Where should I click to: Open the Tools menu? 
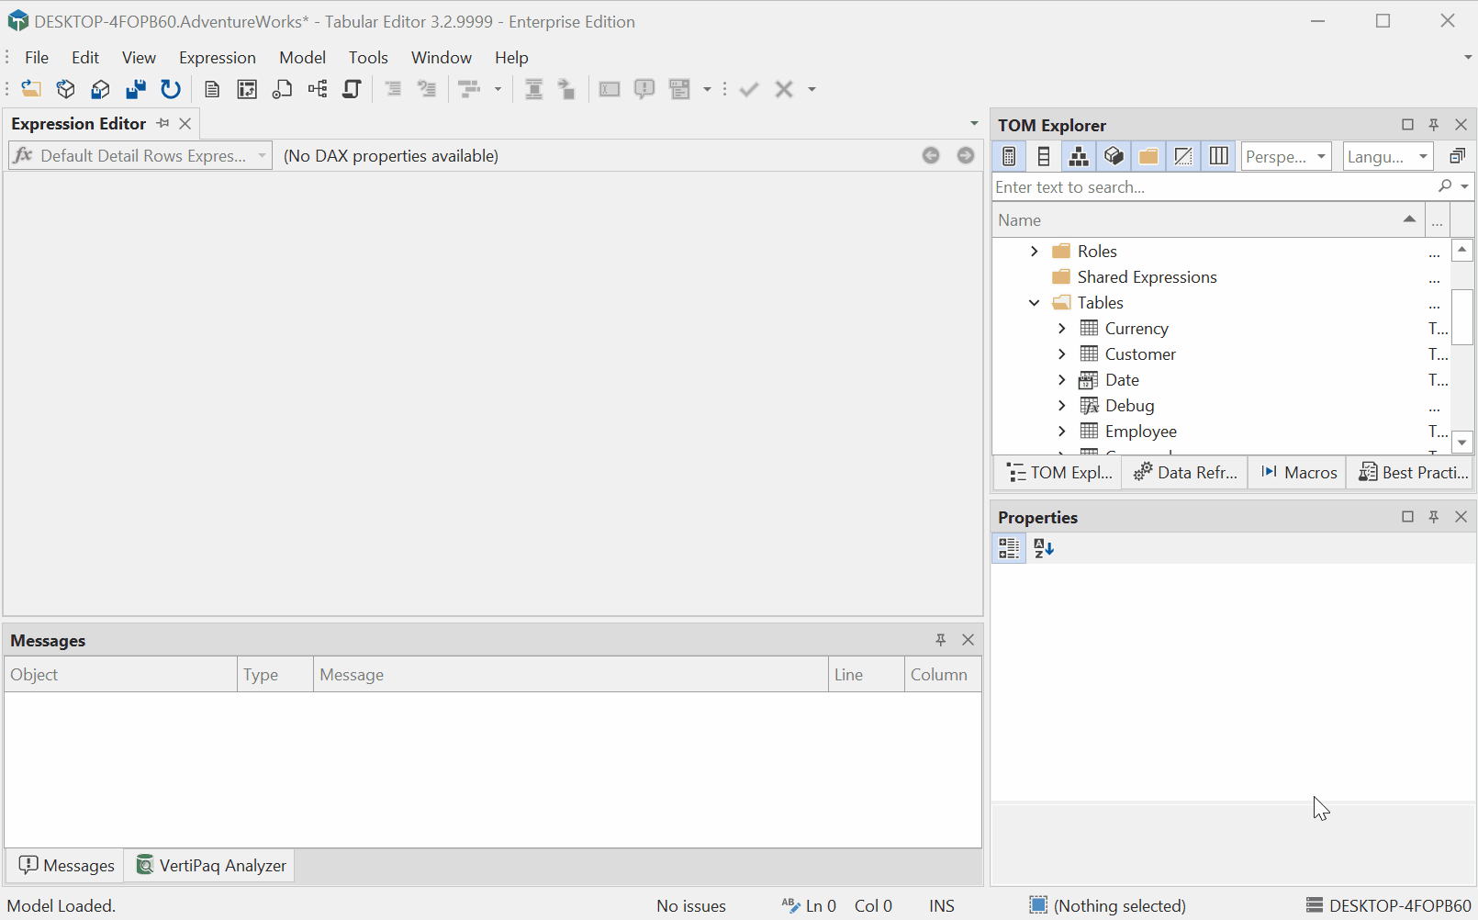tap(368, 57)
